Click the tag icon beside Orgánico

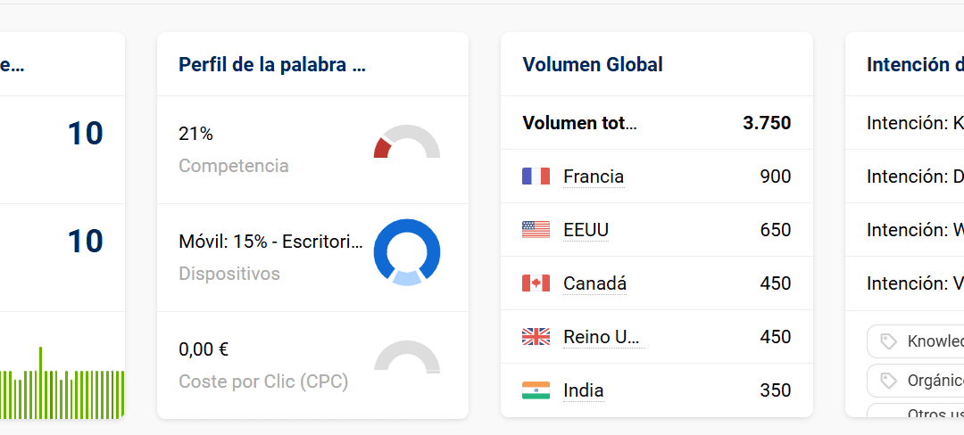pyautogui.click(x=888, y=381)
